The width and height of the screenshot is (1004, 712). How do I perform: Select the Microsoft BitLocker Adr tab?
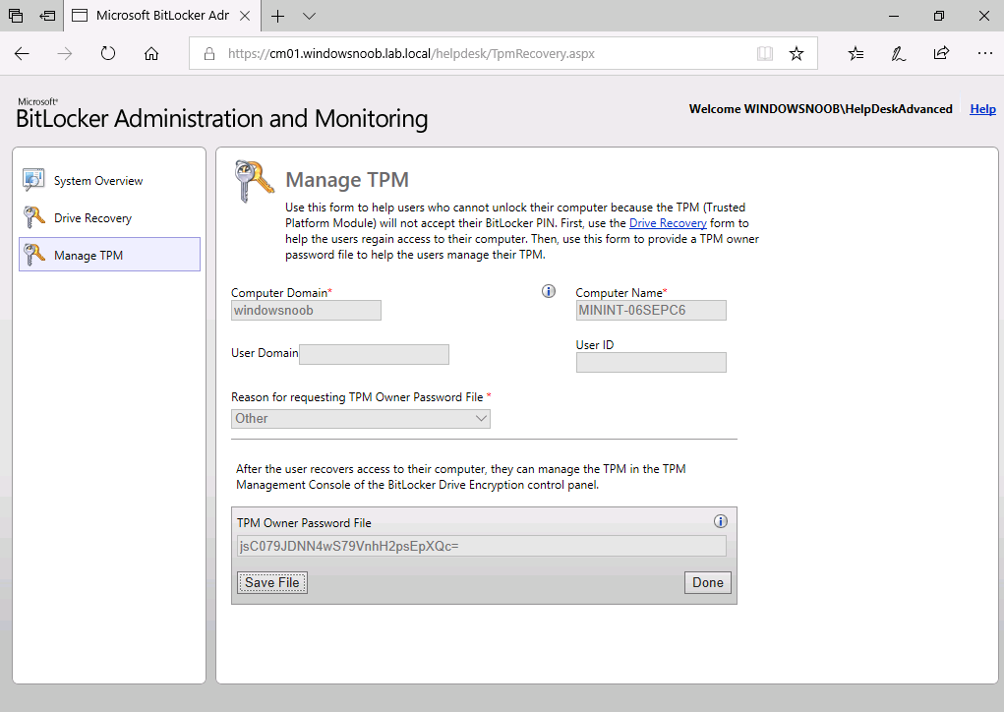pos(162,16)
